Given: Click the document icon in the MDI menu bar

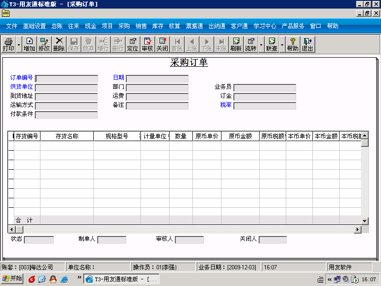Looking at the screenshot, I should (6, 13).
